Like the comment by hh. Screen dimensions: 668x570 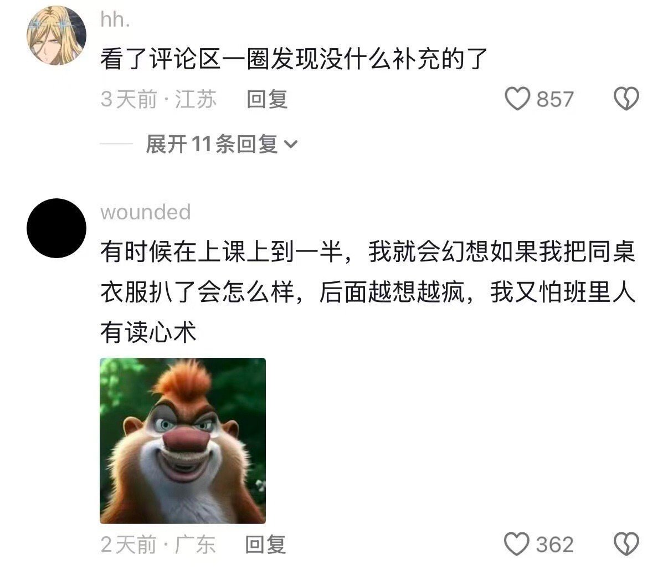517,99
